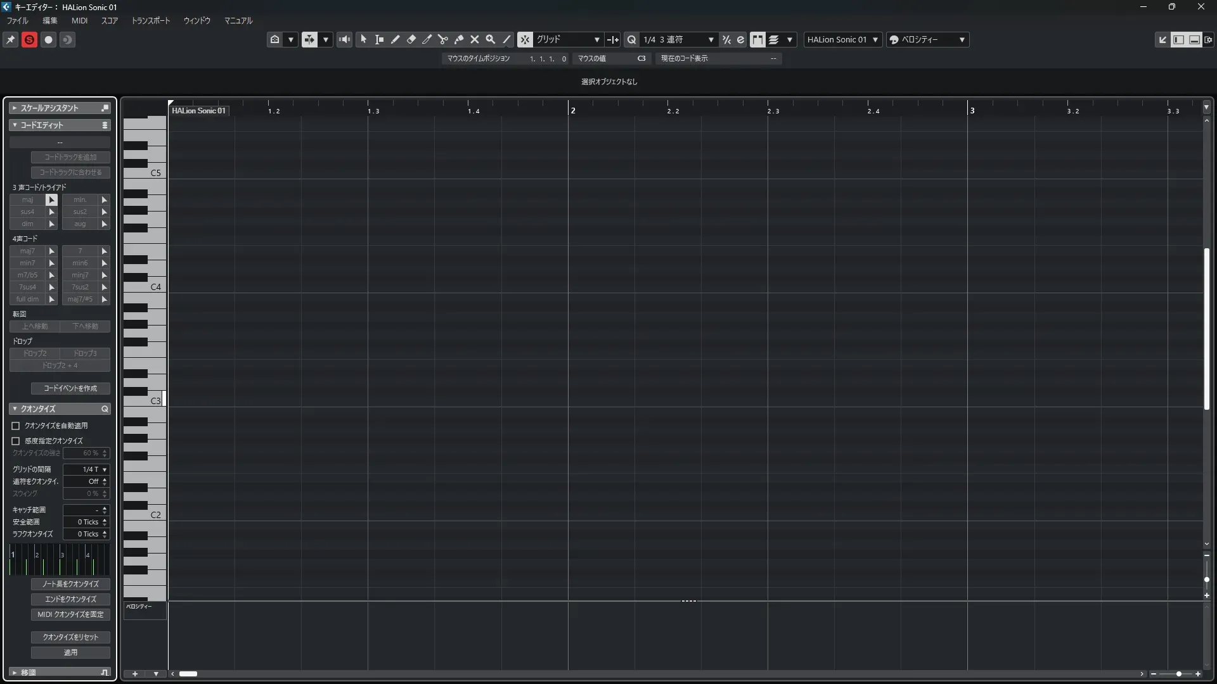1217x684 pixels.
Task: Enable クオンタイズを自動適用 checkbox
Action: [x=16, y=426]
